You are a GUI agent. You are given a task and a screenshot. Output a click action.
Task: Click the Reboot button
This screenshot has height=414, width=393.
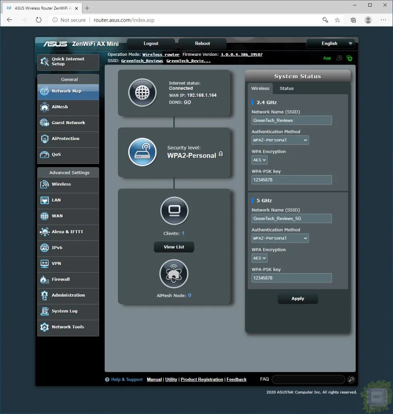click(202, 43)
